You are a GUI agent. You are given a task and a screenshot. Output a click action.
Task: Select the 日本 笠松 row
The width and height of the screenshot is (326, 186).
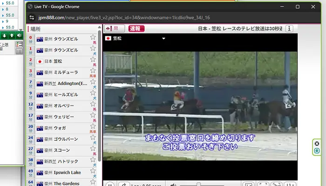(62, 61)
